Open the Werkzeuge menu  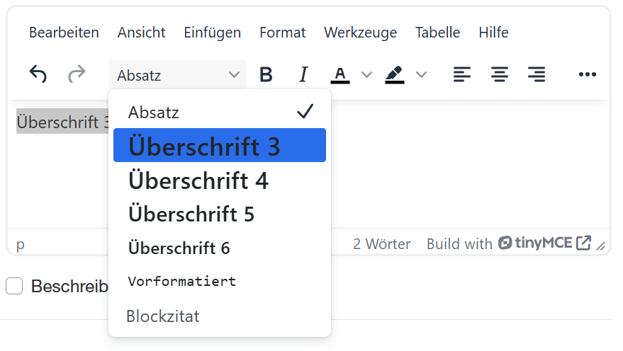pyautogui.click(x=360, y=33)
